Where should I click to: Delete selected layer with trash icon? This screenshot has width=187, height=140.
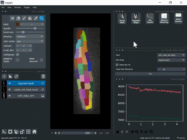(43, 76)
